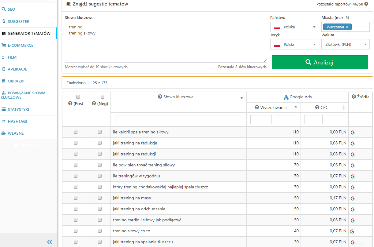Collapse the sidebar with the double-chevron icon
The image size is (374, 247).
click(x=50, y=242)
